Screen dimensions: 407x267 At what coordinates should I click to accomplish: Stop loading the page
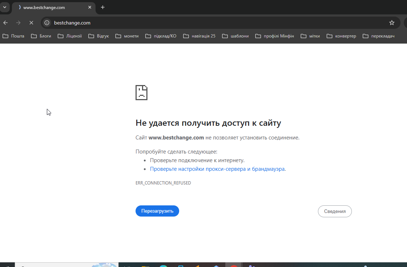pyautogui.click(x=31, y=23)
